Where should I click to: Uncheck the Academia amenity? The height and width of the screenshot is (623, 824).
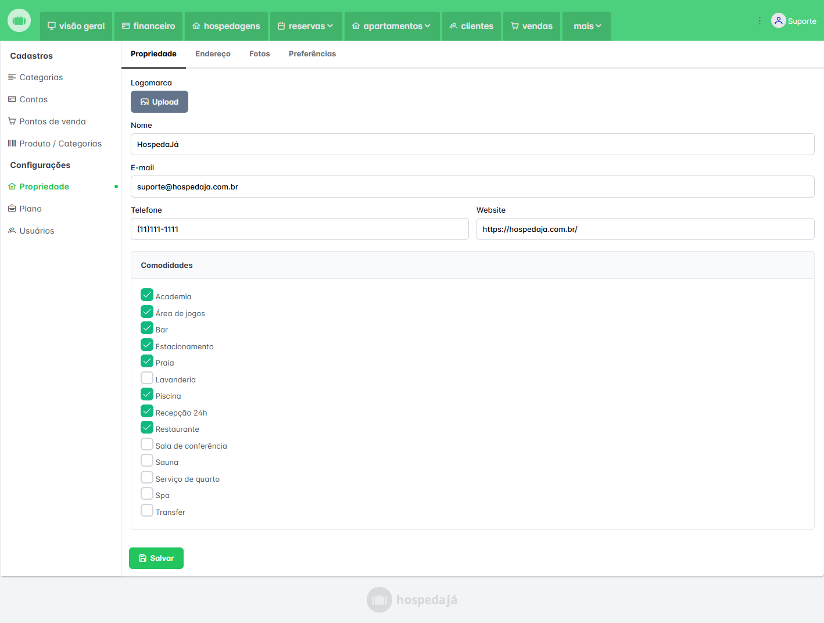click(x=147, y=295)
